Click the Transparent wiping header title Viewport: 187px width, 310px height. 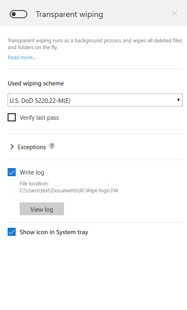pos(70,15)
